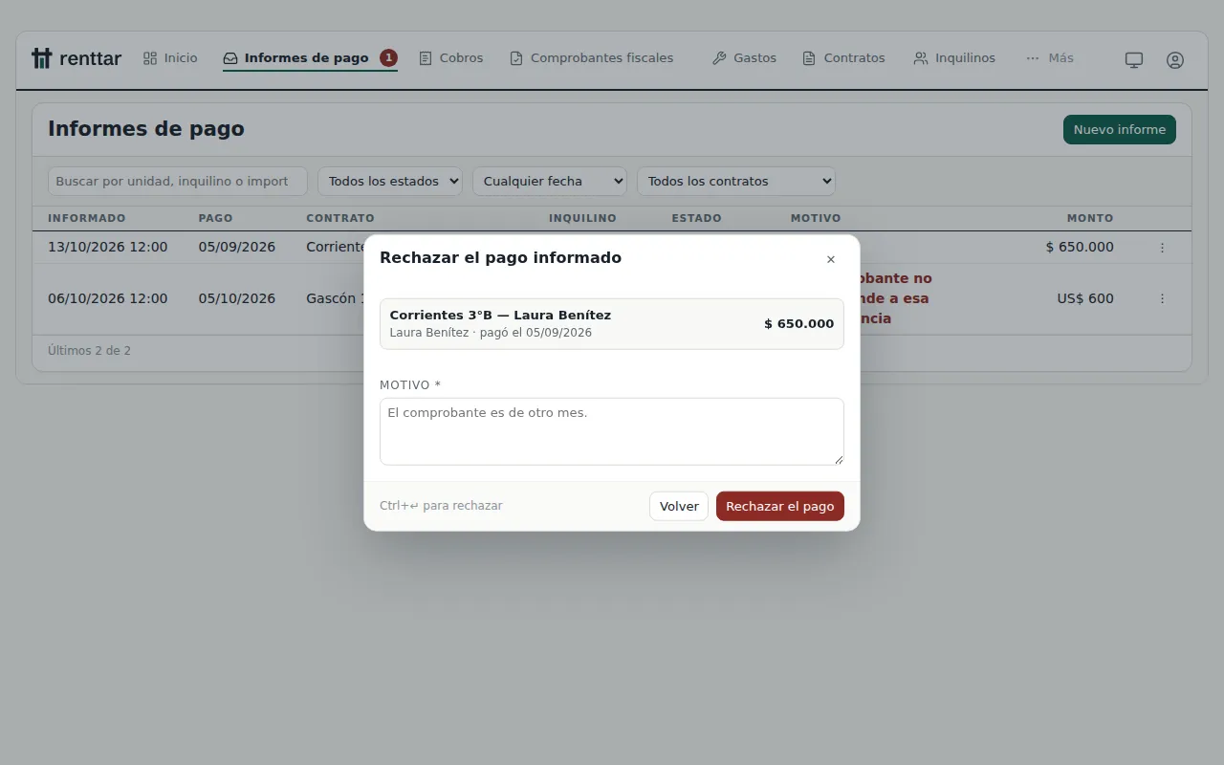
Task: Open row actions menu for US$ 600 payment
Action: (x=1162, y=298)
